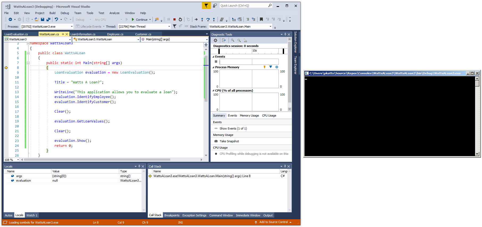Click the 10s mark on the diagnostics timeline

[255, 50]
